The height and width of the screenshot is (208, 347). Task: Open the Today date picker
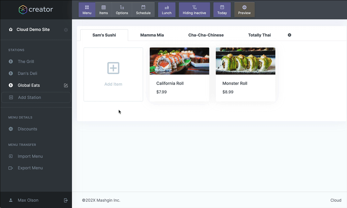point(222,10)
